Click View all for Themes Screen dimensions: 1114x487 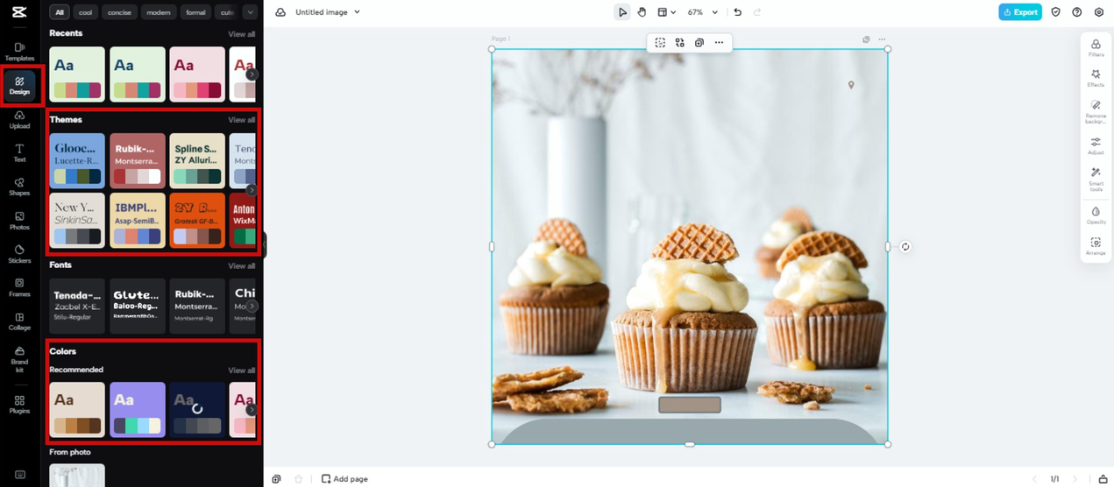tap(242, 120)
